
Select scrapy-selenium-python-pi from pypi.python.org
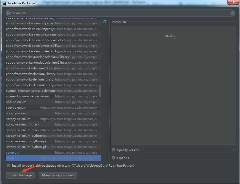tap(53, 141)
